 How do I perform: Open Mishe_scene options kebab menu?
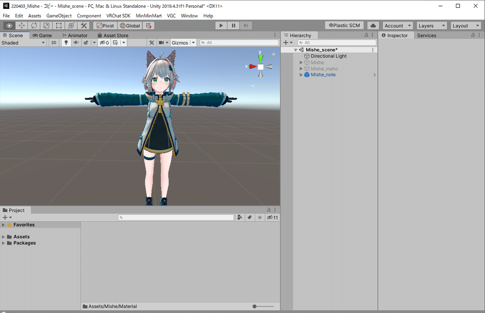pyautogui.click(x=373, y=50)
